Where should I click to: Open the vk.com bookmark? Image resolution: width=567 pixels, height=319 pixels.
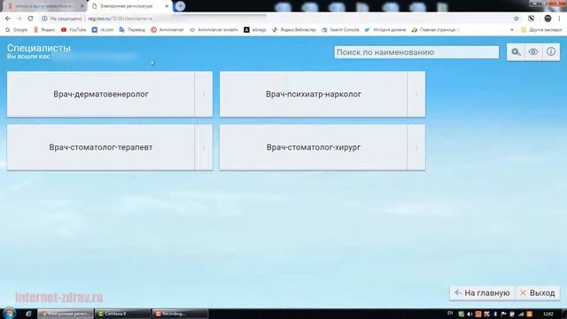coord(103,29)
